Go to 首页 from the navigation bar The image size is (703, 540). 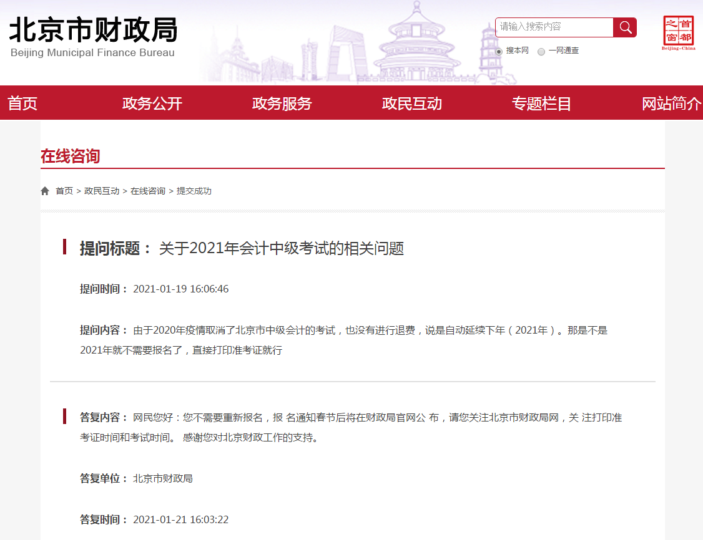(22, 103)
